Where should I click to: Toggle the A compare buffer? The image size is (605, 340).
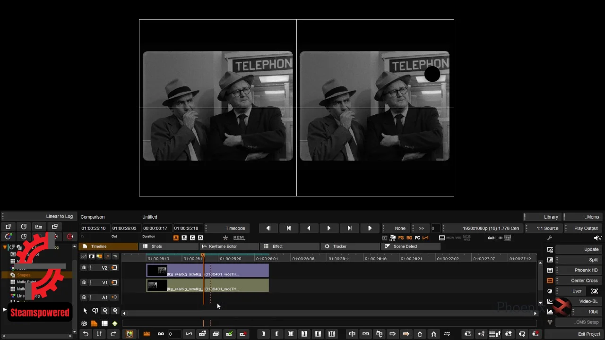(x=176, y=238)
